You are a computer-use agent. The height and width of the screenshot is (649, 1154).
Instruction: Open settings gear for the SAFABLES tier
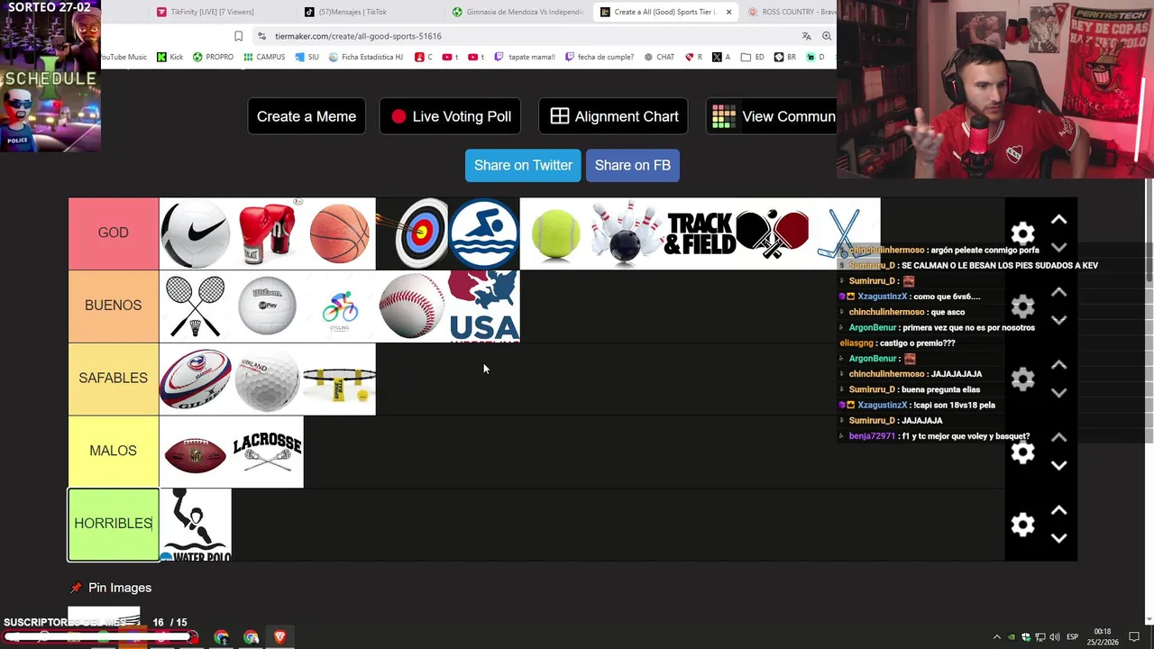coord(1022,379)
